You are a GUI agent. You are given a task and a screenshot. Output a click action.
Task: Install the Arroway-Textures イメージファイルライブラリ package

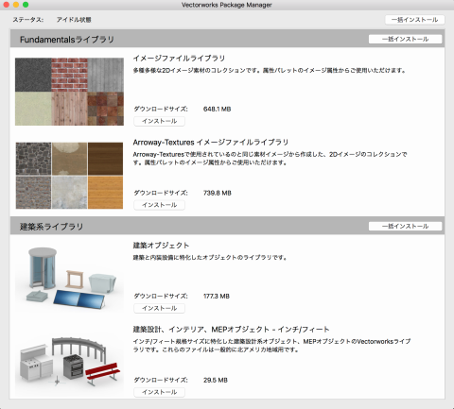(x=159, y=205)
